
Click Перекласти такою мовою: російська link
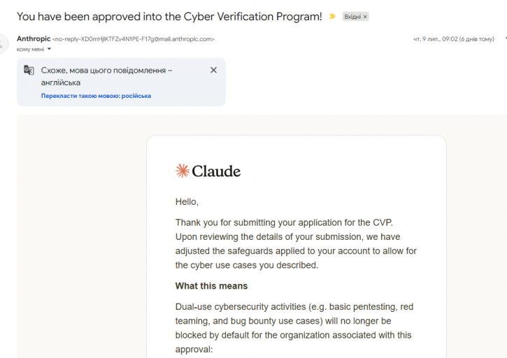[x=96, y=96]
